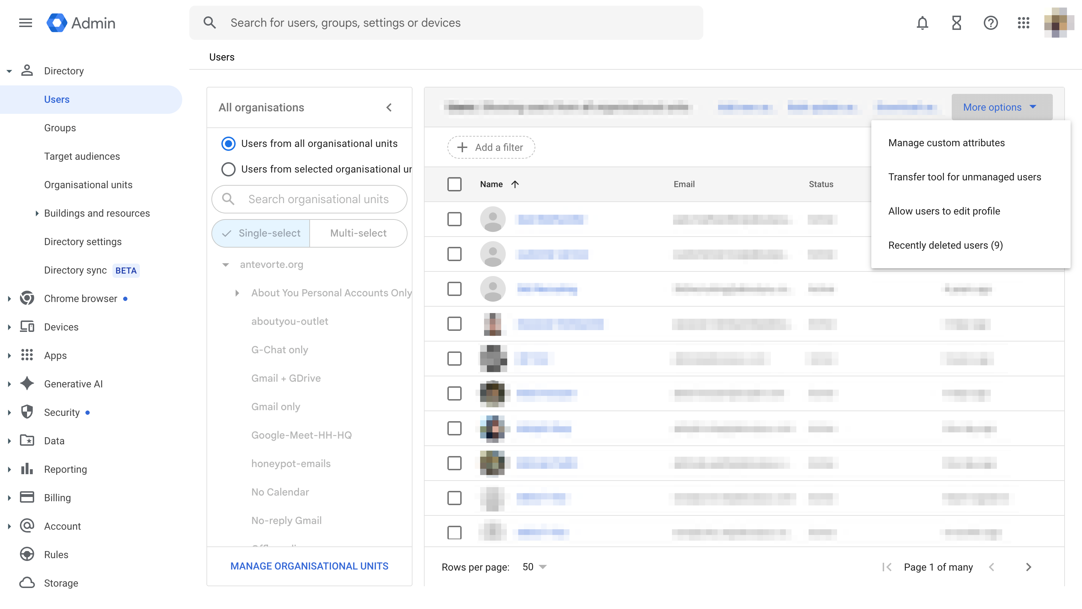
Task: Choose Recently deleted users menu entry
Action: pos(945,245)
